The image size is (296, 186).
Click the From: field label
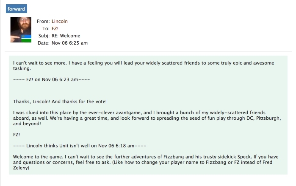(x=43, y=21)
